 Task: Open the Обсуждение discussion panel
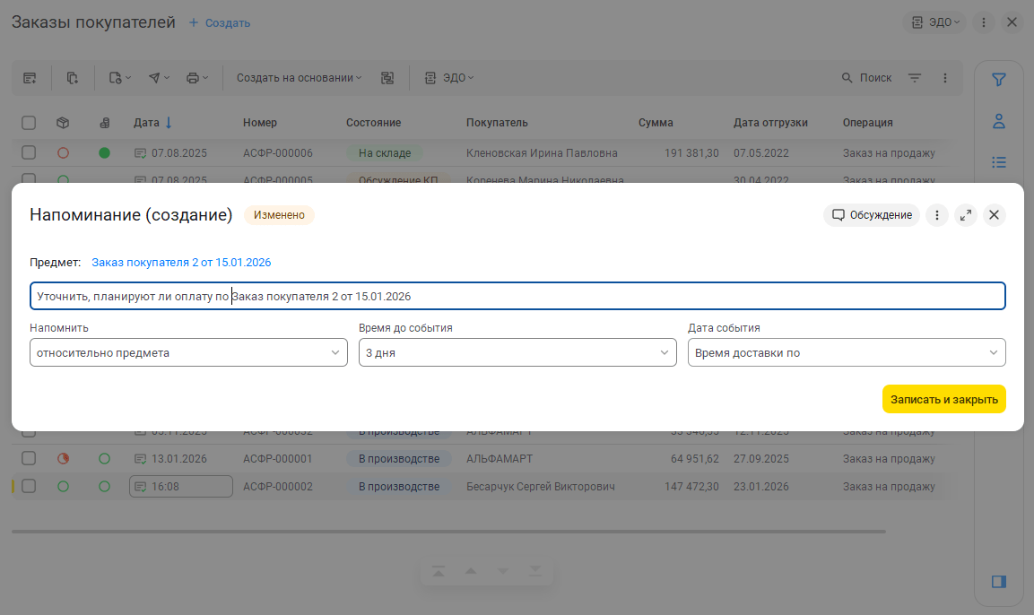[871, 215]
